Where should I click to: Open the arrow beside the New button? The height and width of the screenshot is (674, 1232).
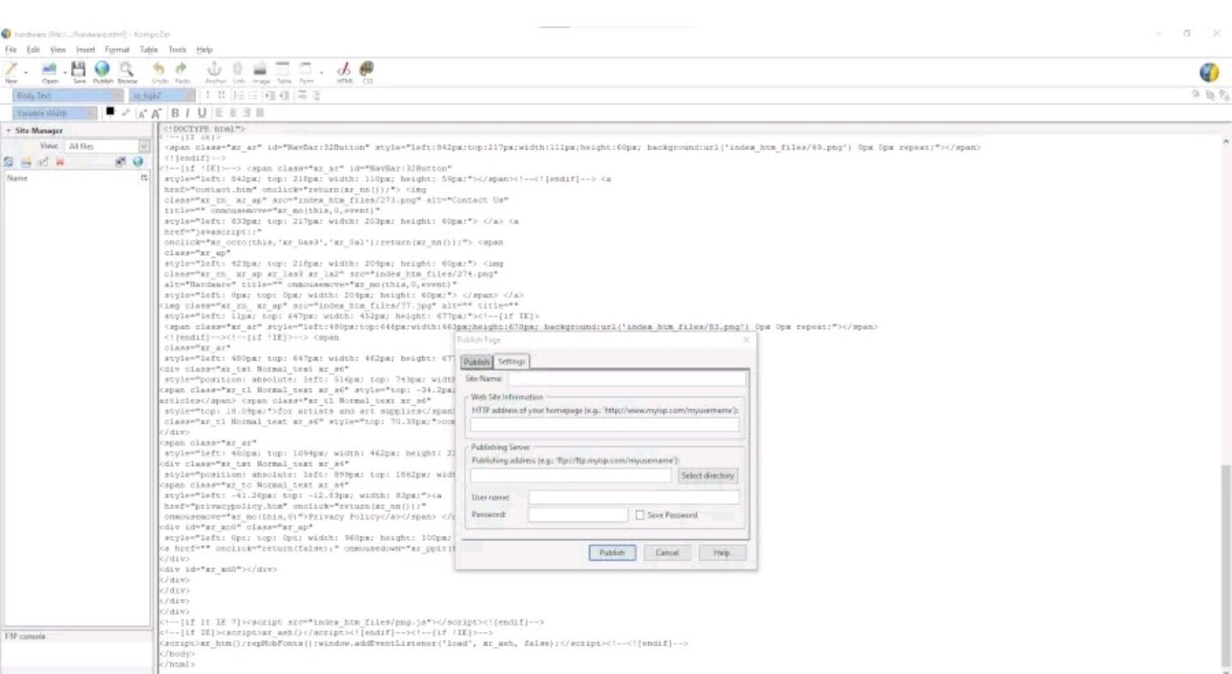(26, 71)
